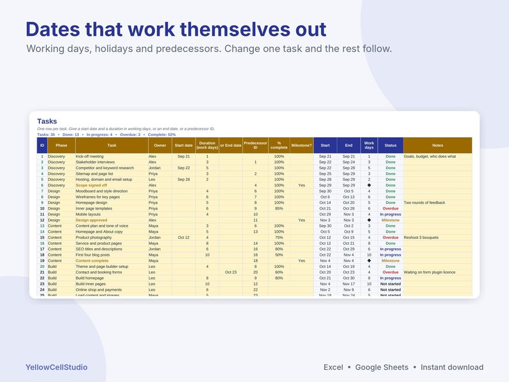Select the 60% complete value
The image size is (509, 382).
point(279,272)
